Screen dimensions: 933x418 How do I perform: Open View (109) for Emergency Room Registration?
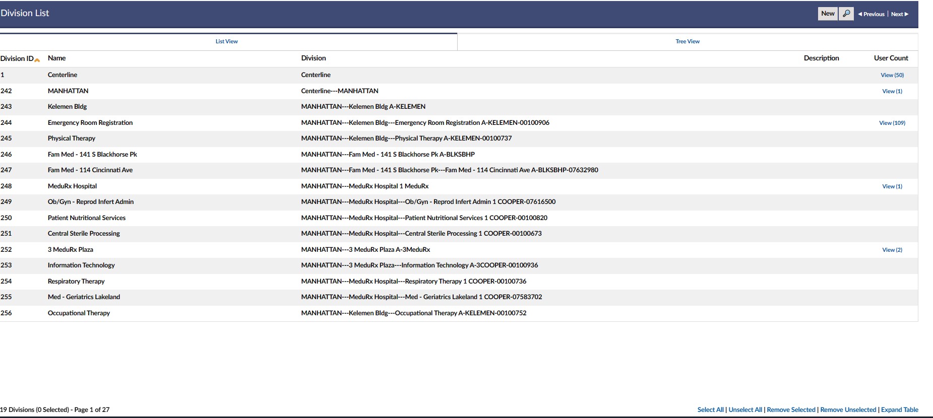(892, 123)
